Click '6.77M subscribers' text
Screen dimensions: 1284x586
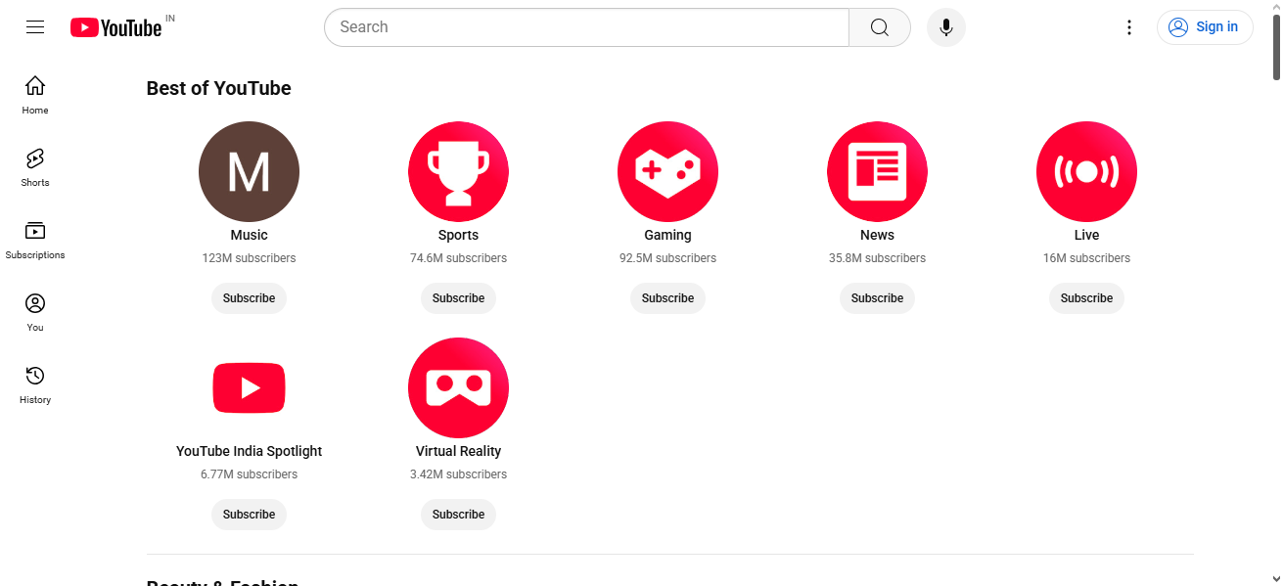pos(249,474)
